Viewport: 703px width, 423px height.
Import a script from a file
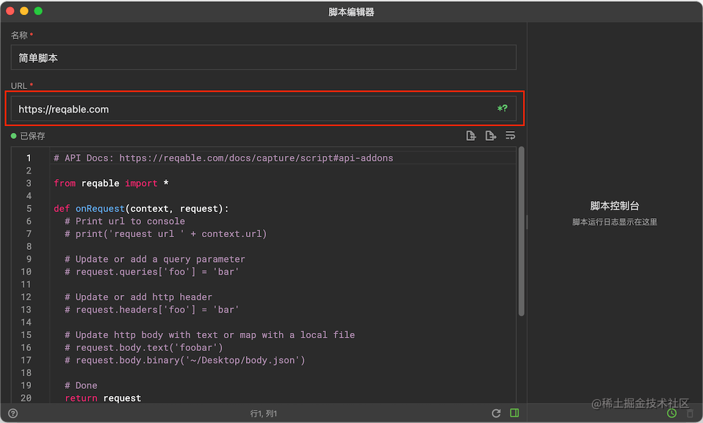click(x=470, y=135)
